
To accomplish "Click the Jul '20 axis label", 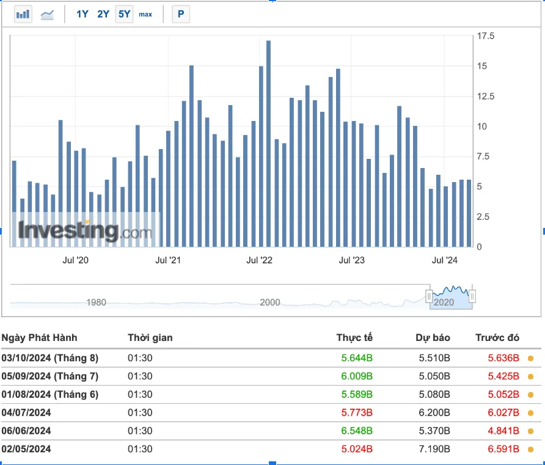I will 75,260.
